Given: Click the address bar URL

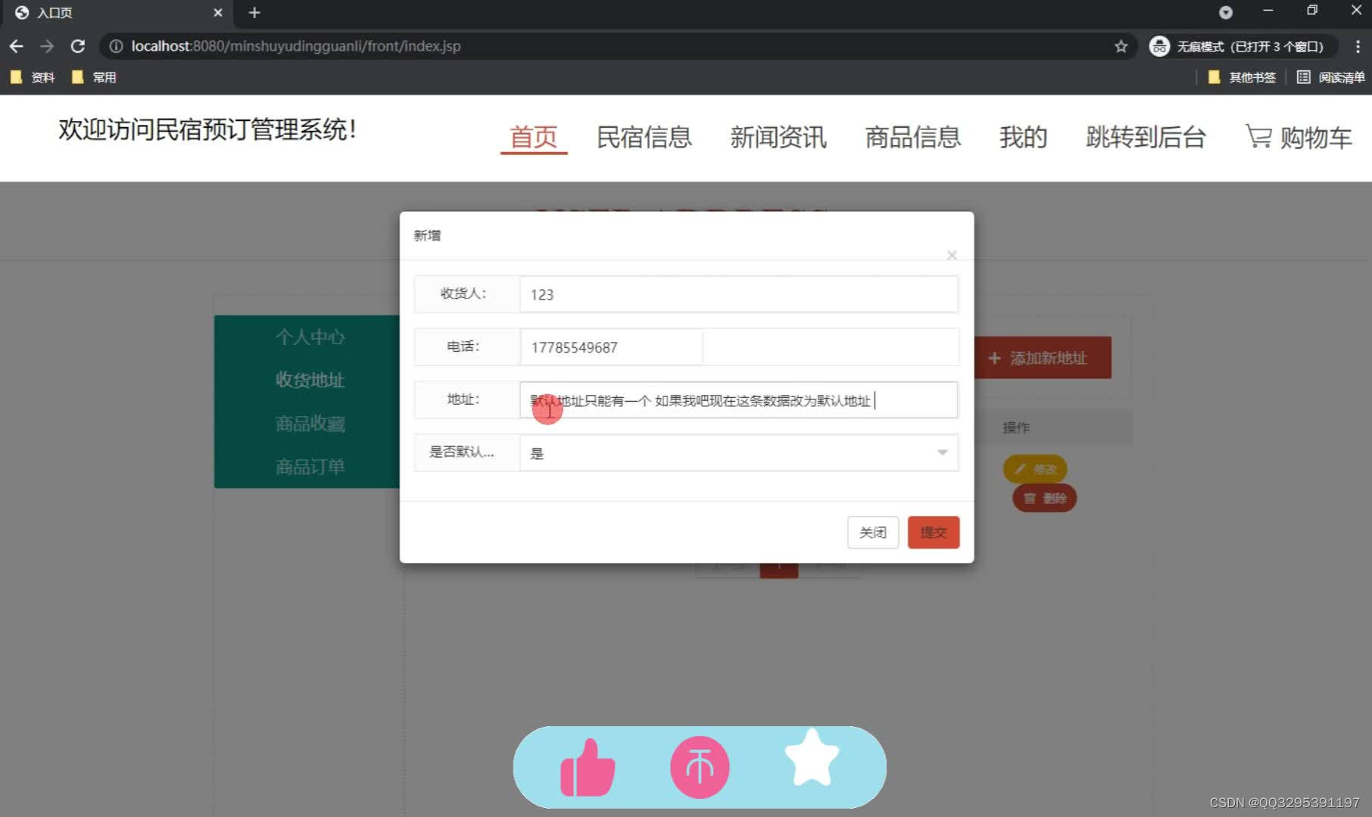Looking at the screenshot, I should (x=295, y=46).
